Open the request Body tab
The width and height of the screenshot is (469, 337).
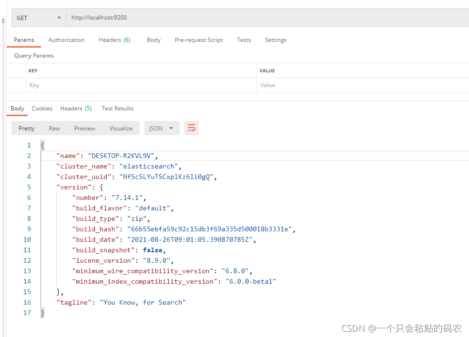(154, 40)
